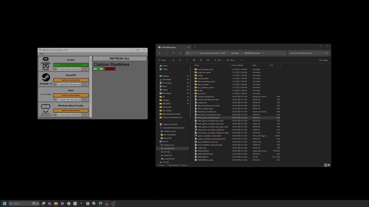Open the See more ellipsis menu in Explorer
Image resolution: width=369 pixels, height=207 pixels.
click(242, 60)
